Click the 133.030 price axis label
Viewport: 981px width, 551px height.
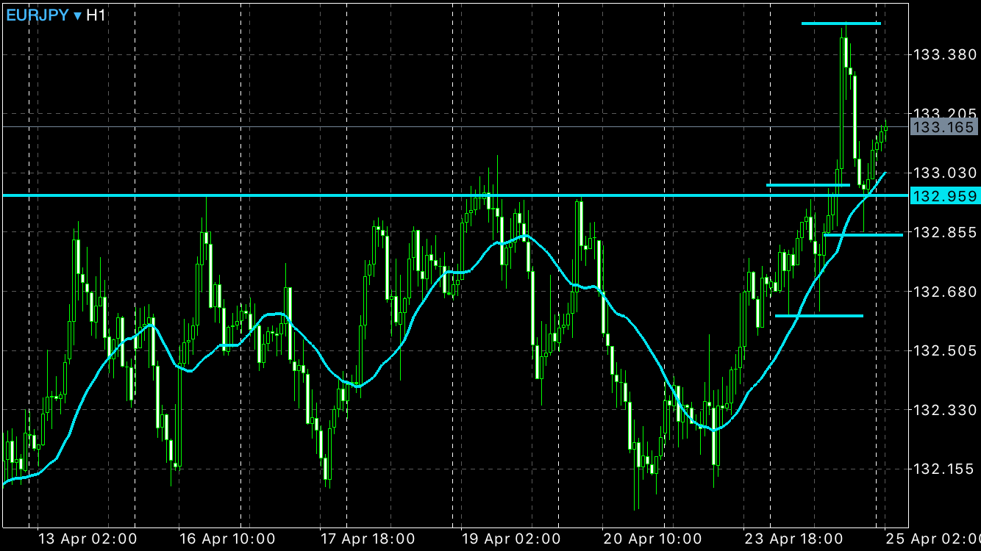click(x=944, y=173)
